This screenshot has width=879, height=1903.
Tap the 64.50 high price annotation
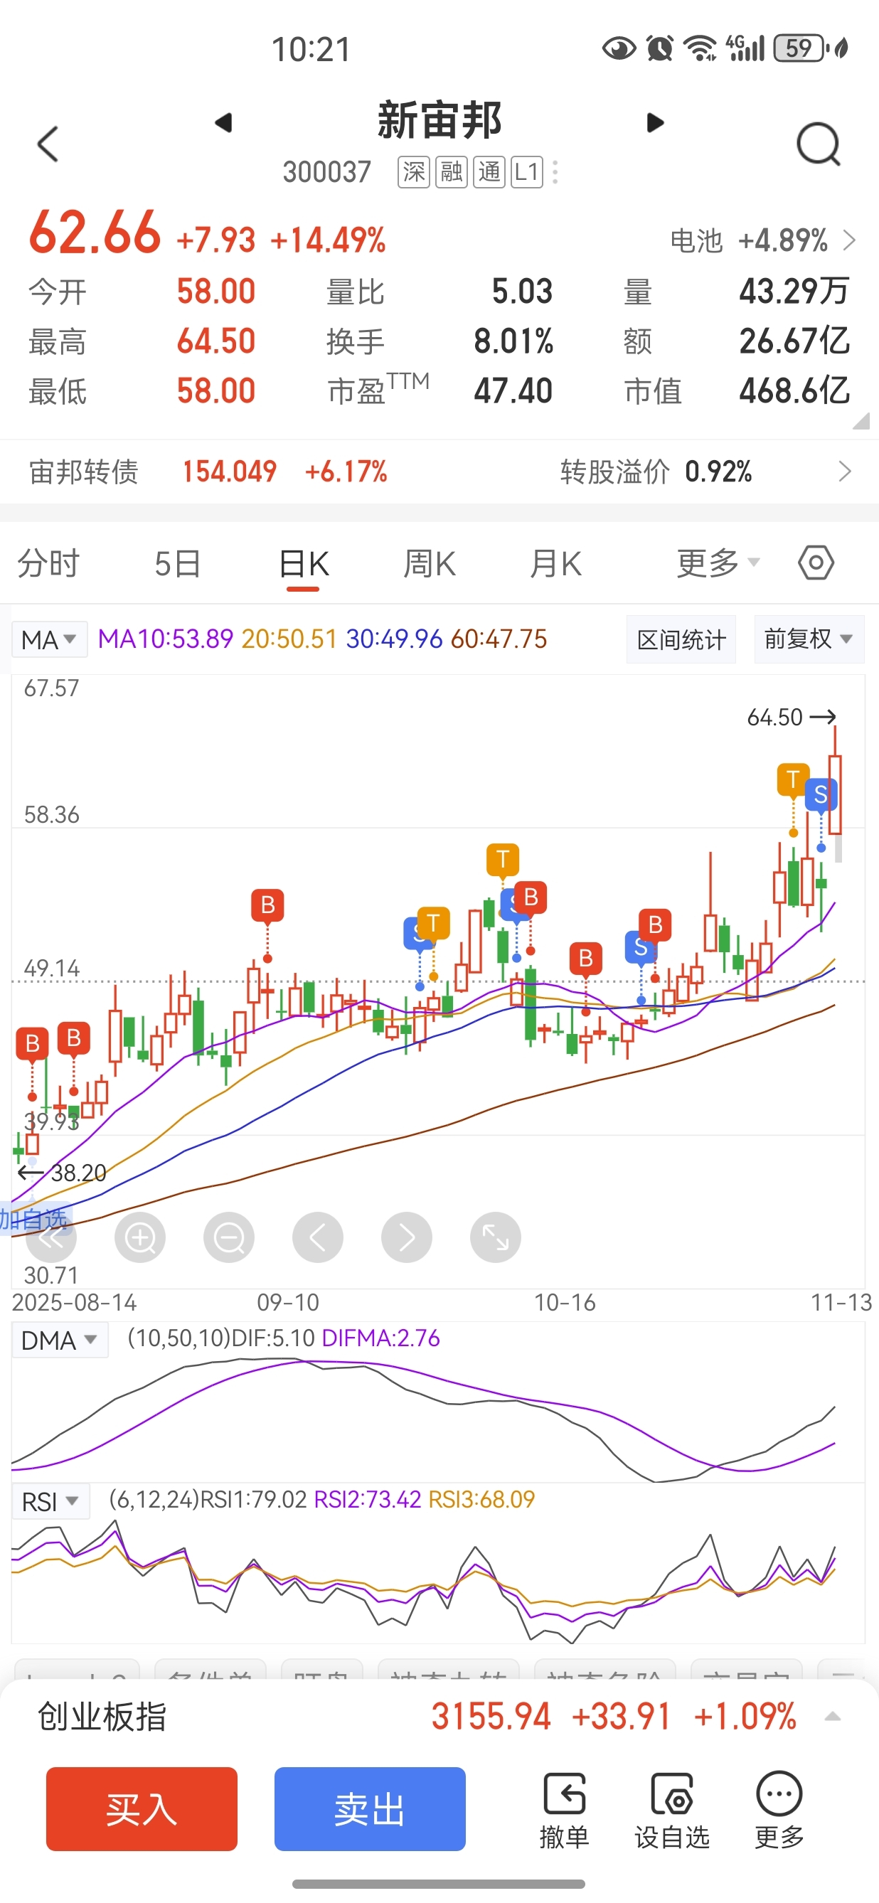tap(791, 717)
